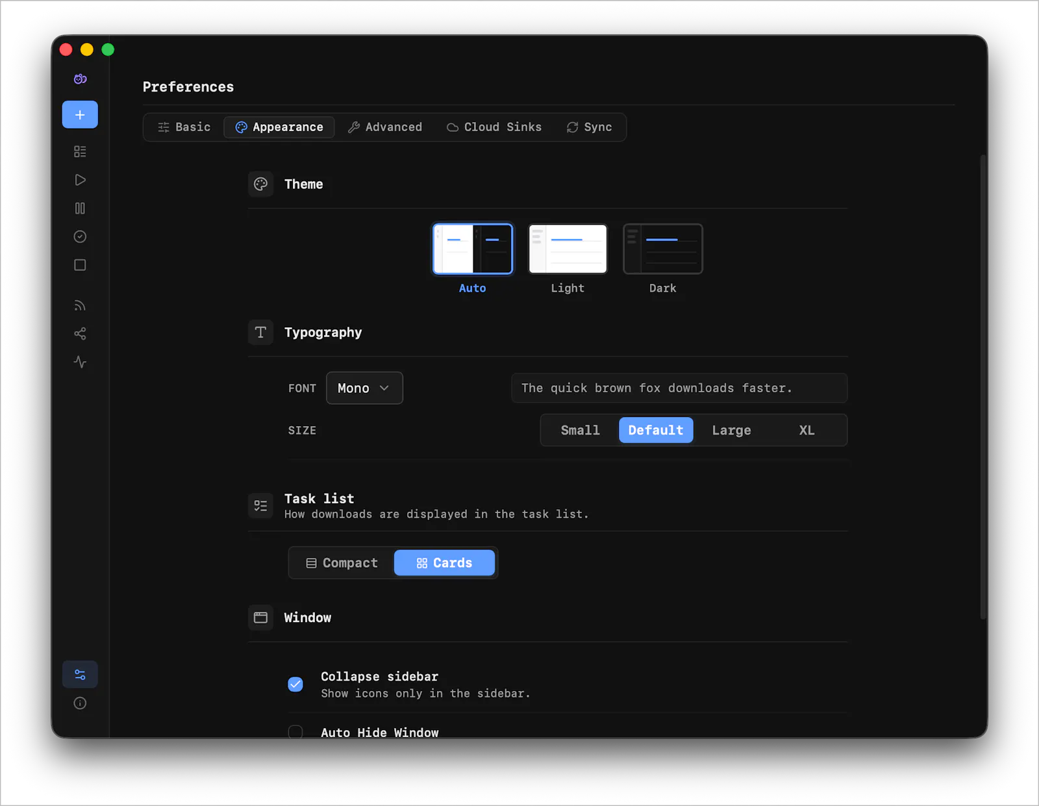Image resolution: width=1039 pixels, height=806 pixels.
Task: Open the share nodes sidebar icon
Action: (x=80, y=334)
